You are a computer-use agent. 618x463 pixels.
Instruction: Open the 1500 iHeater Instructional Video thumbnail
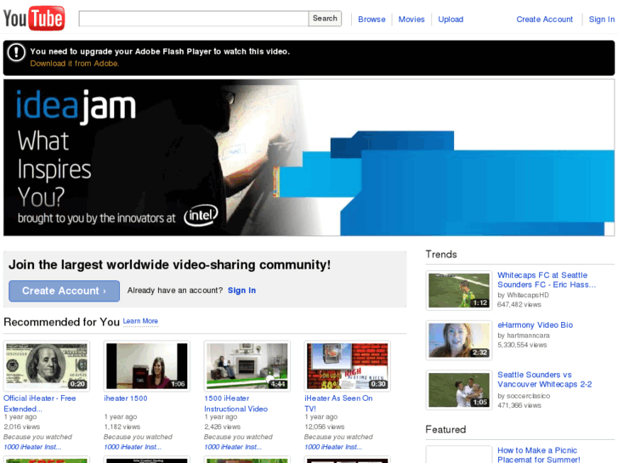pyautogui.click(x=247, y=366)
